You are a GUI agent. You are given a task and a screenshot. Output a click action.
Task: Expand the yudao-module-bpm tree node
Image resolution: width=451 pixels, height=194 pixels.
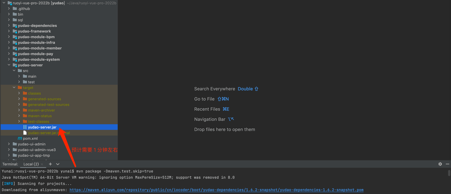click(9, 37)
